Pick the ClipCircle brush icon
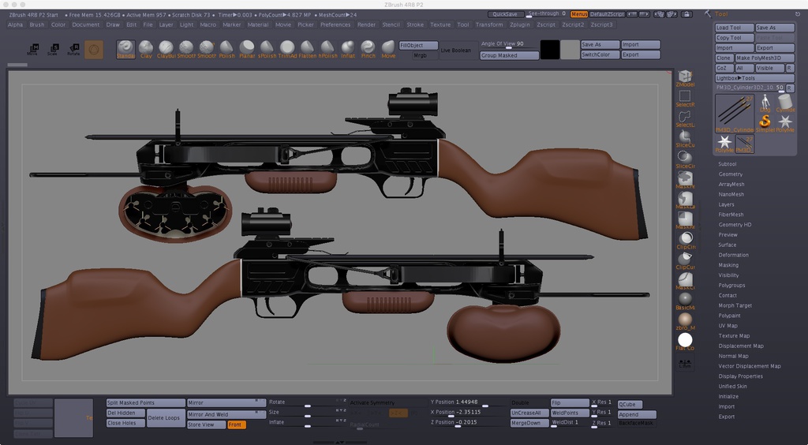 coord(686,241)
